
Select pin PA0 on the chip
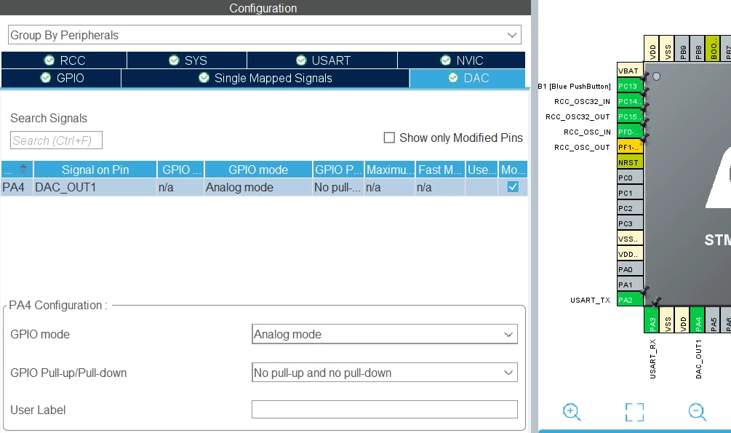click(630, 269)
